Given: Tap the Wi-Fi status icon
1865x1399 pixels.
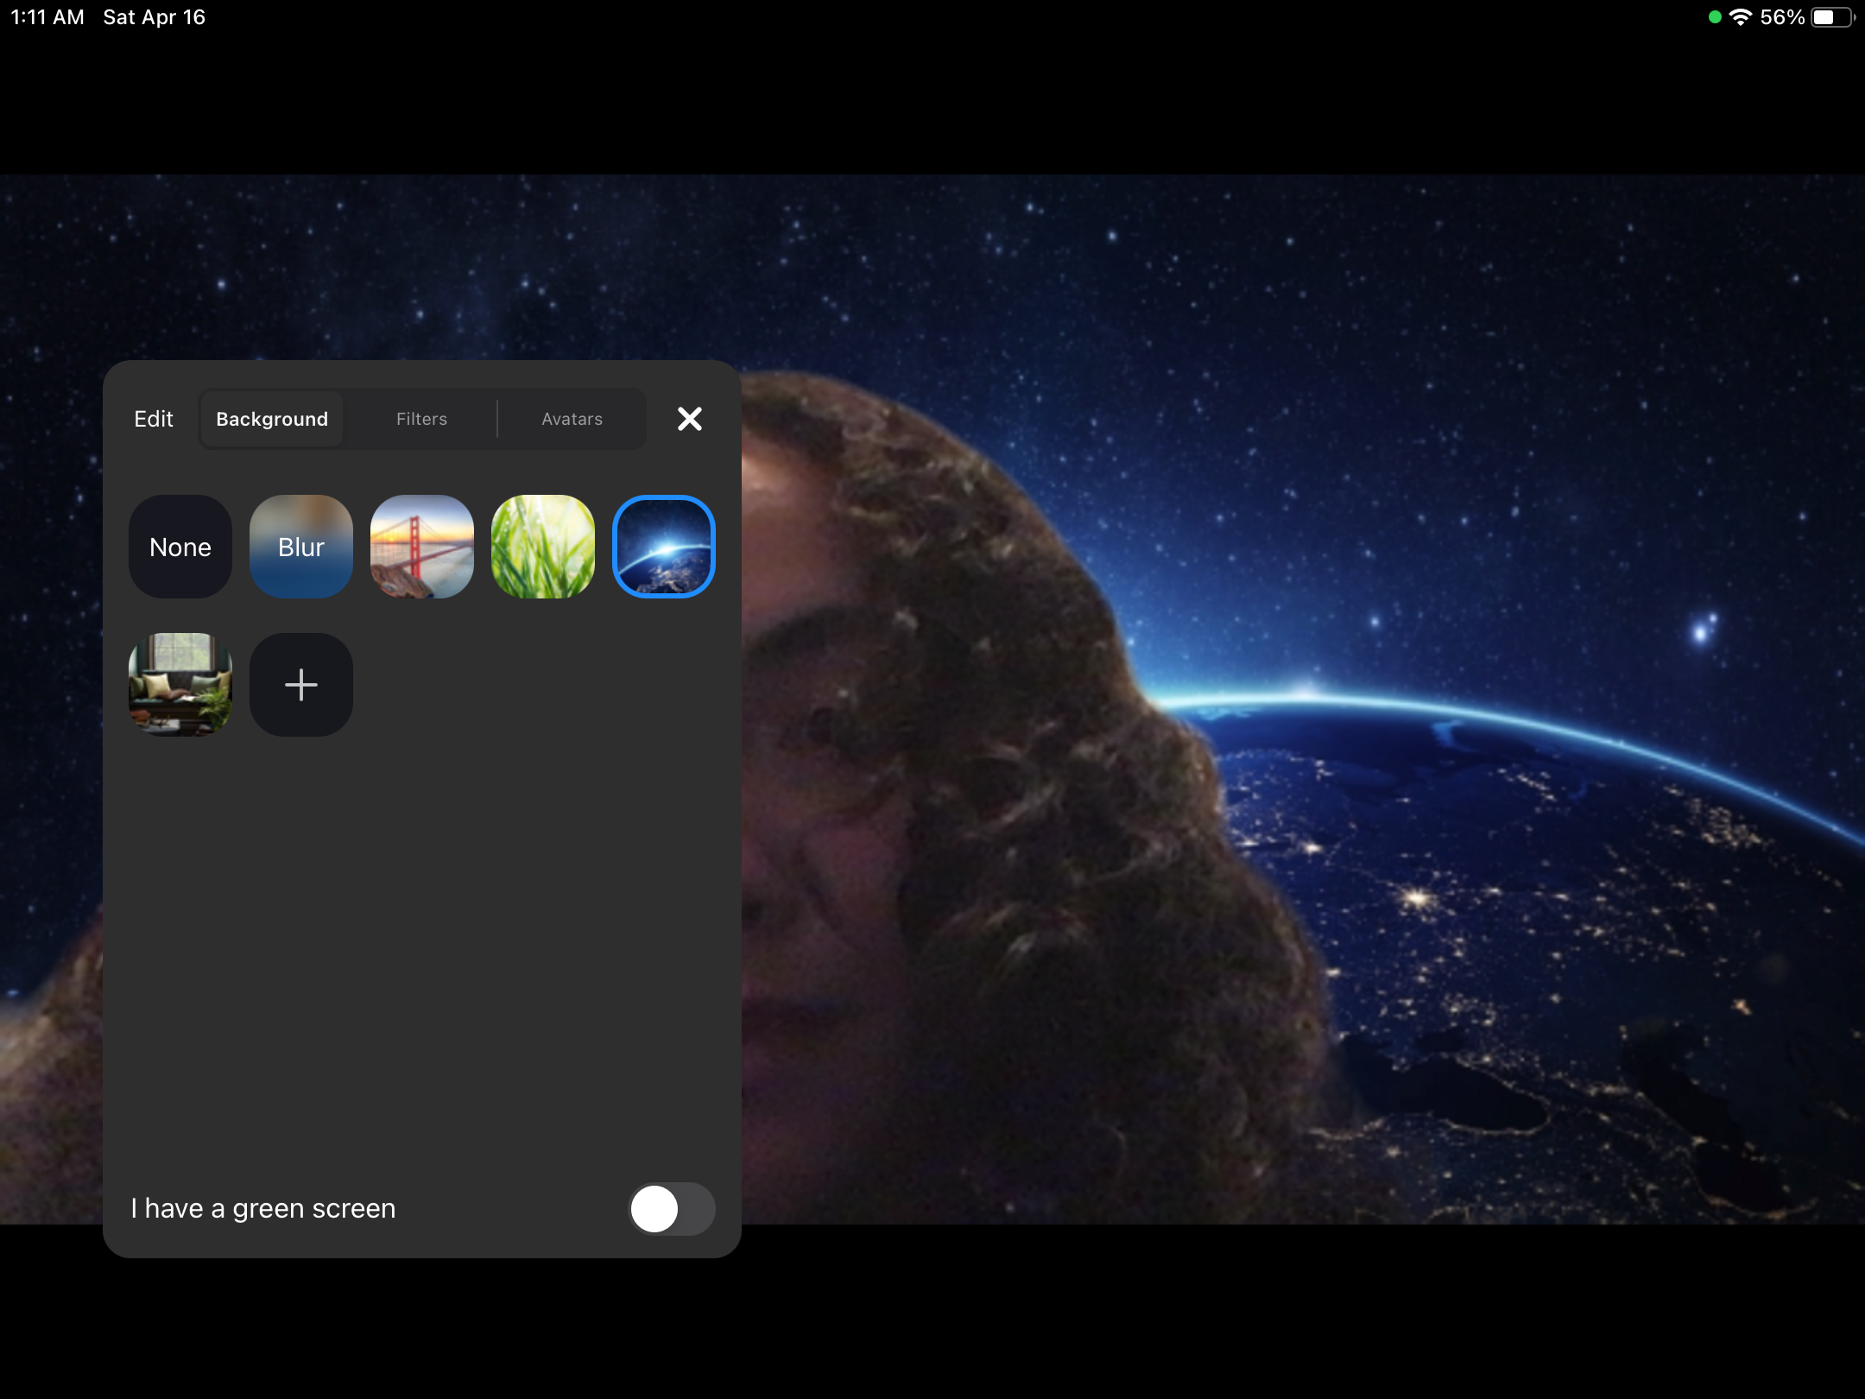Looking at the screenshot, I should point(1740,17).
